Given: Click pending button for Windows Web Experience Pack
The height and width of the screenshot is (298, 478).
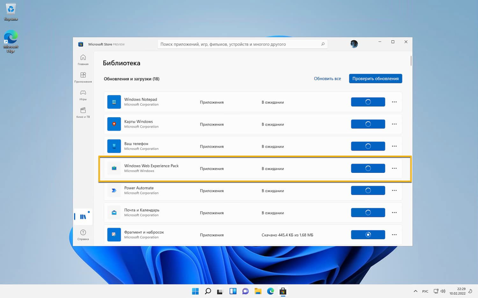Looking at the screenshot, I should click(368, 168).
